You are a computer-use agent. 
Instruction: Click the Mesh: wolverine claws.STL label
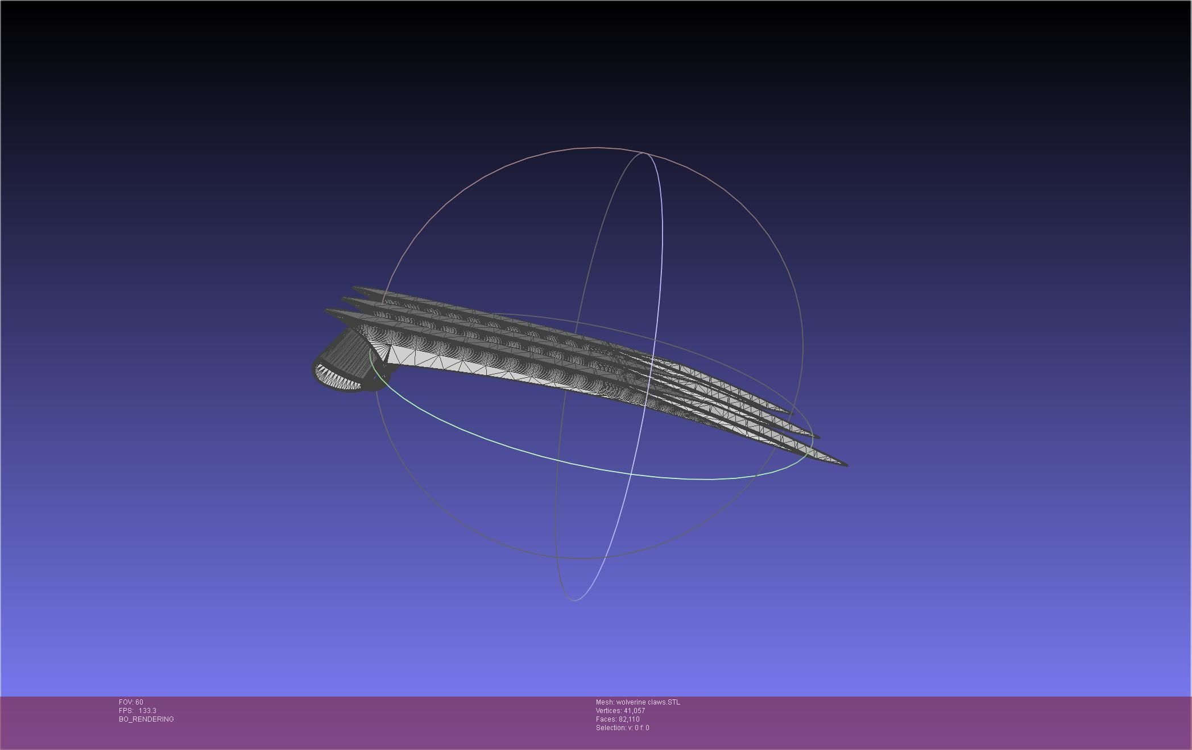(638, 702)
